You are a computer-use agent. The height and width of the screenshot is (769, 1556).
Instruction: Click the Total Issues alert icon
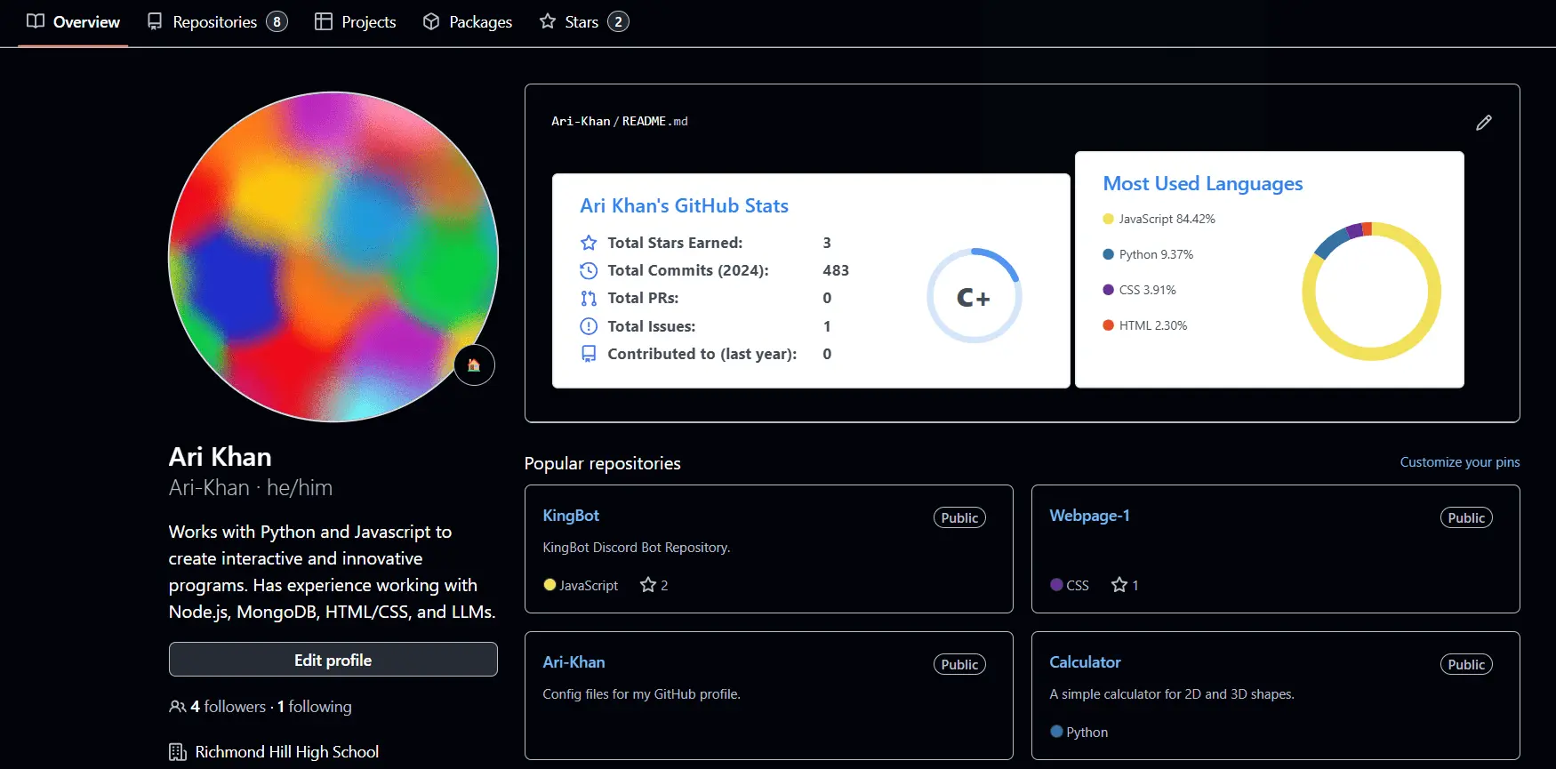[589, 326]
